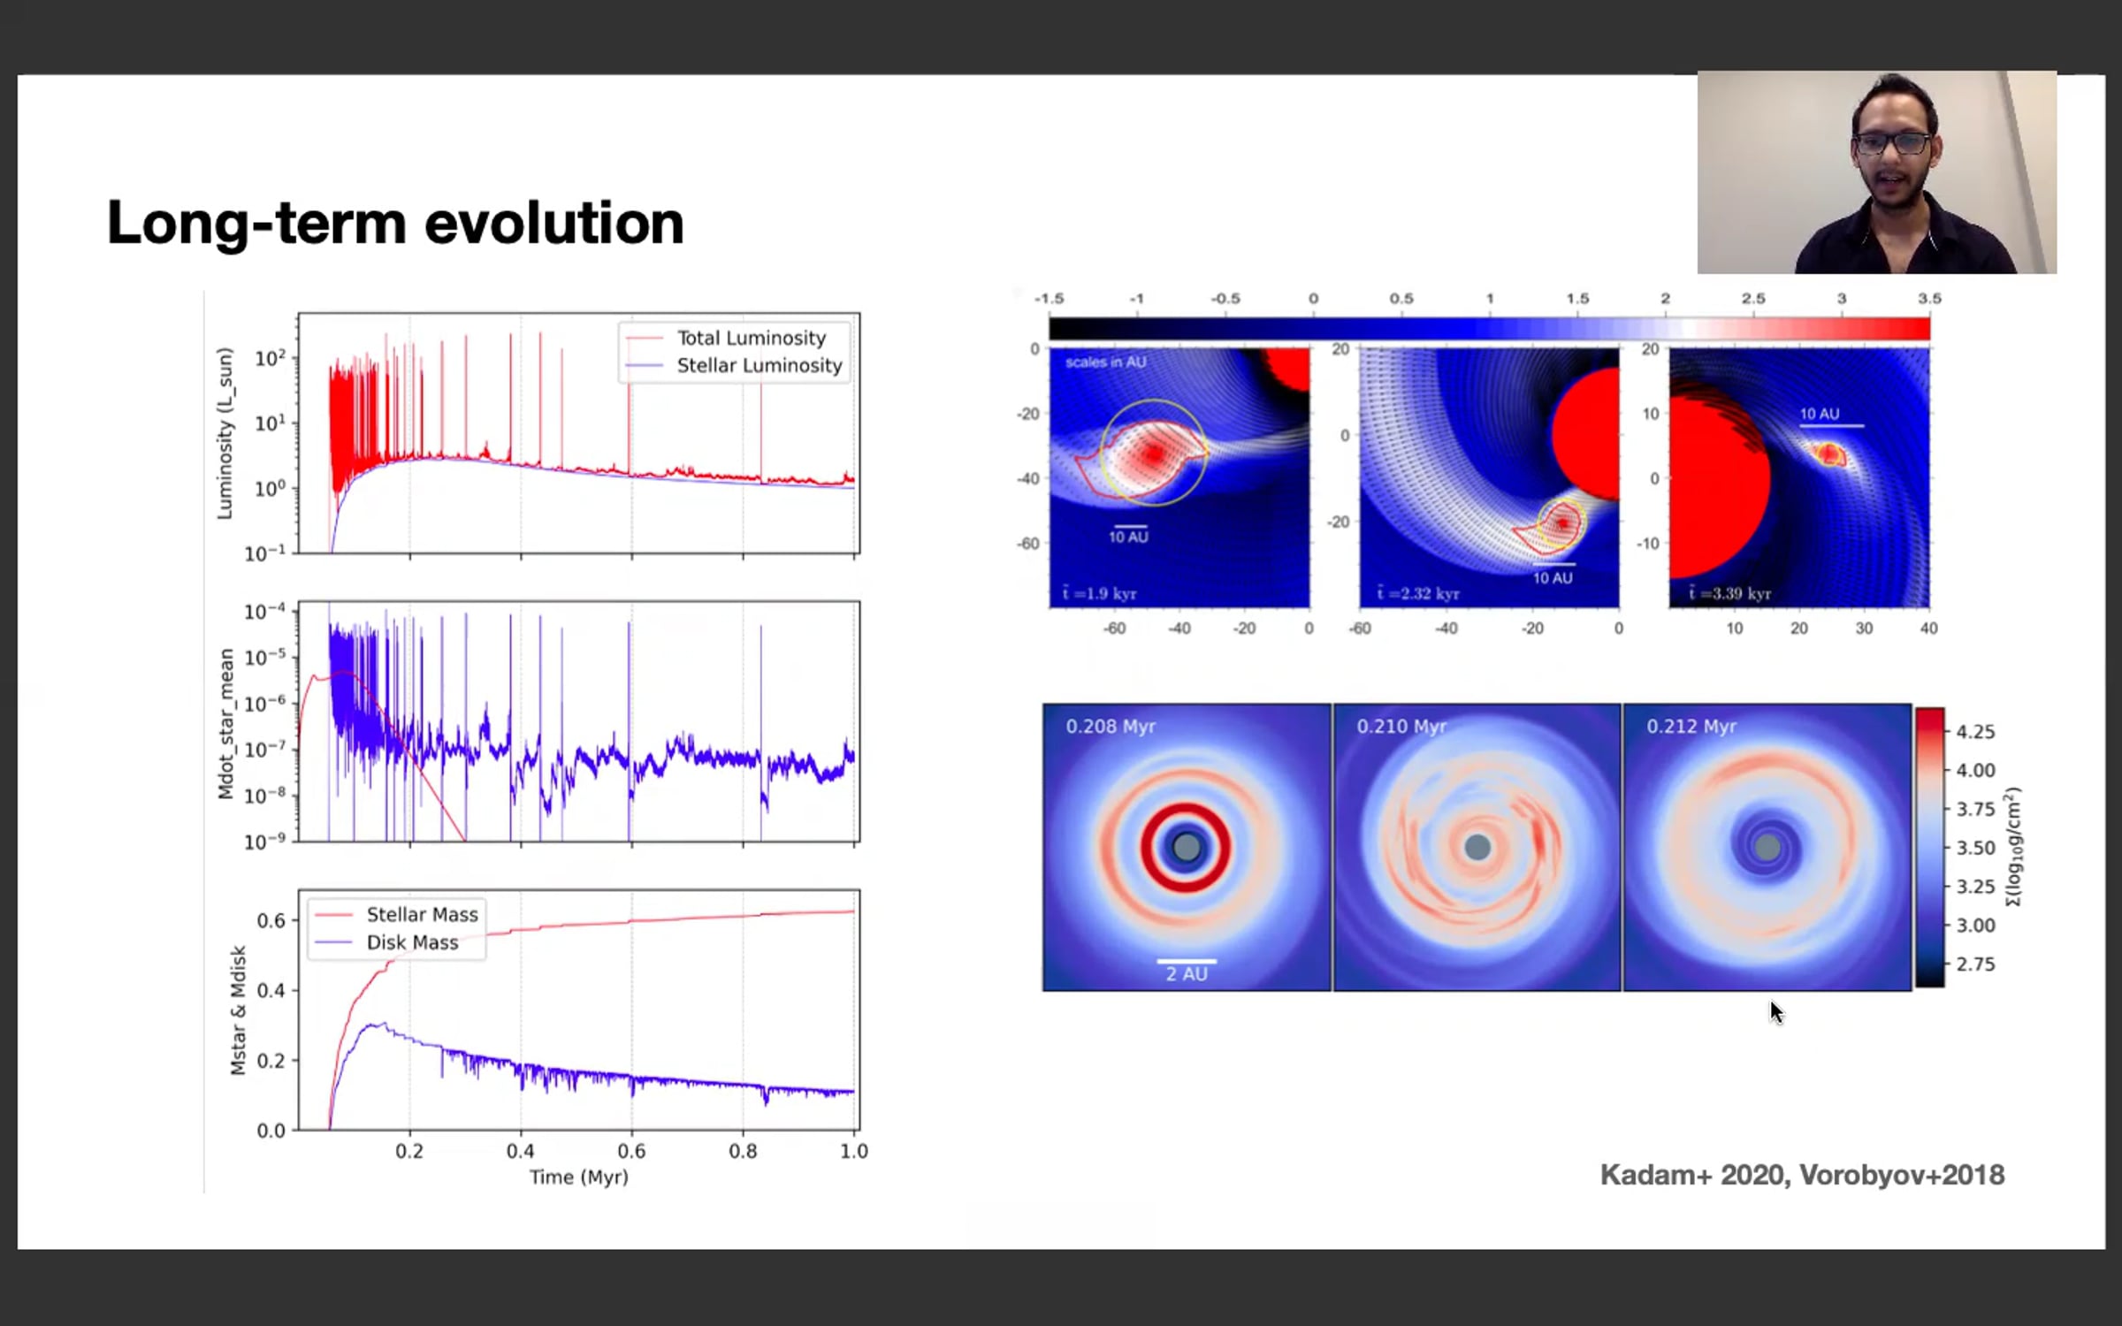This screenshot has height=1326, width=2122.
Task: Click the Mdot_star_mean accretion plot
Action: coord(579,721)
